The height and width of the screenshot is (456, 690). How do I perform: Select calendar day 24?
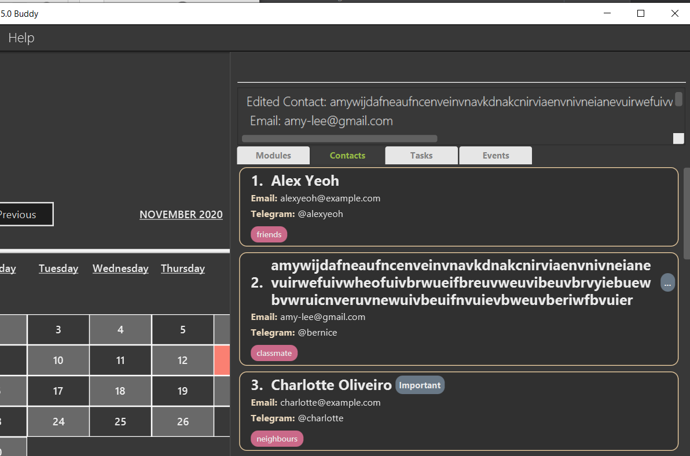tap(58, 422)
